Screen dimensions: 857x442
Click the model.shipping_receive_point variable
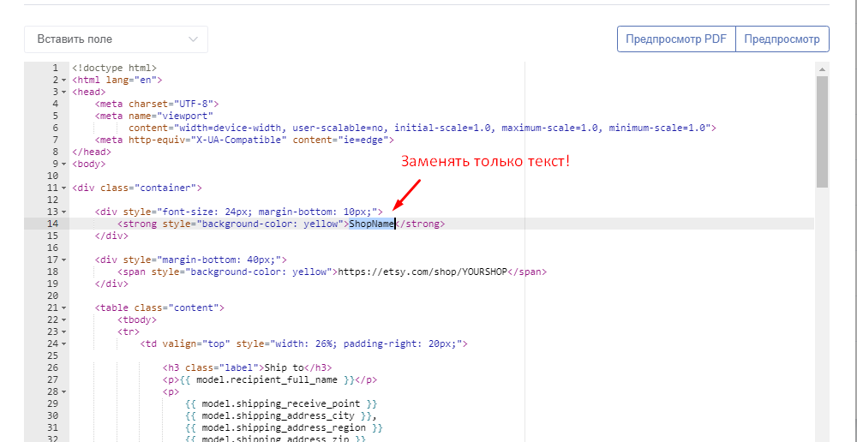pyautogui.click(x=281, y=403)
